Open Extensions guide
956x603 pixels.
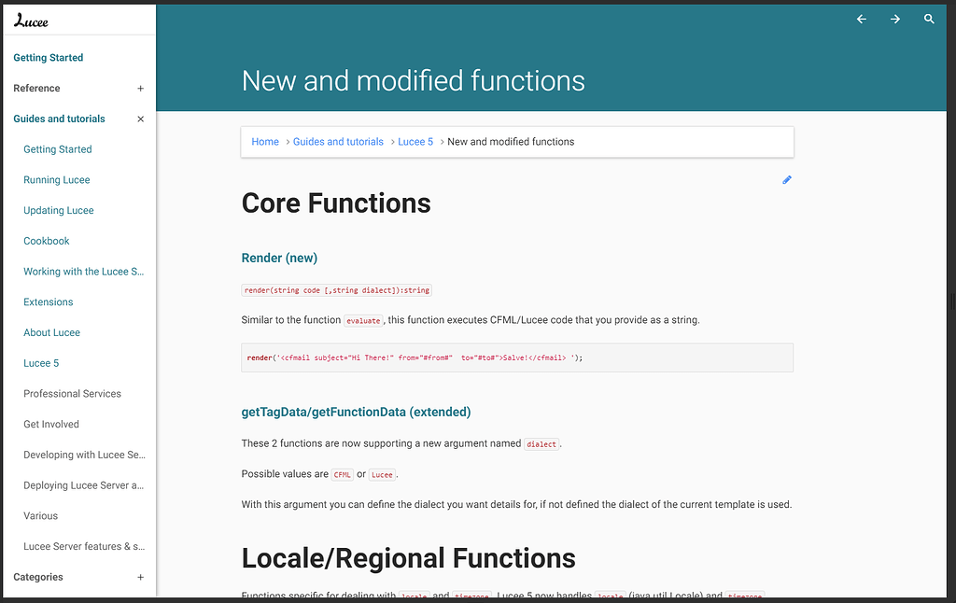(x=49, y=301)
